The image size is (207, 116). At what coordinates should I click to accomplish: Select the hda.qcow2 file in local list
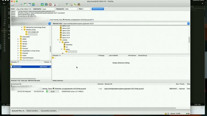click(x=31, y=67)
